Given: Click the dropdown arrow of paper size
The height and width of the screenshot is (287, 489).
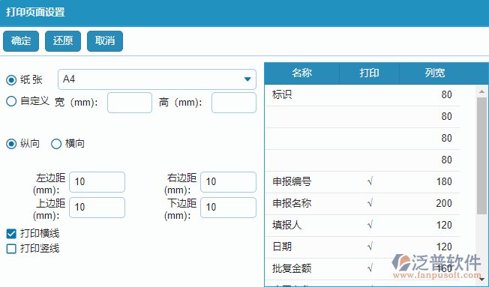Looking at the screenshot, I should pyautogui.click(x=247, y=79).
